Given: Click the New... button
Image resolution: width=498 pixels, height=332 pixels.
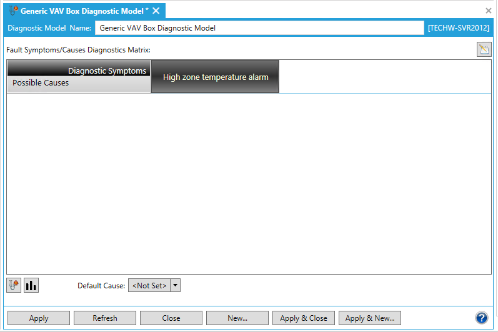Looking at the screenshot, I should (x=237, y=318).
